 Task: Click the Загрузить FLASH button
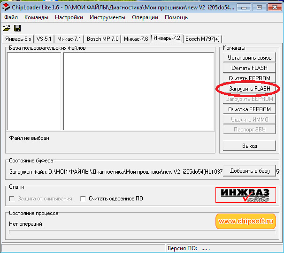click(249, 89)
